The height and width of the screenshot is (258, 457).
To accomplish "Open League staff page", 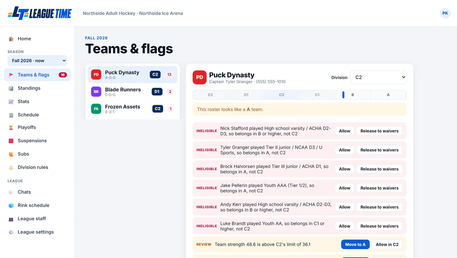I will pyautogui.click(x=37, y=219).
